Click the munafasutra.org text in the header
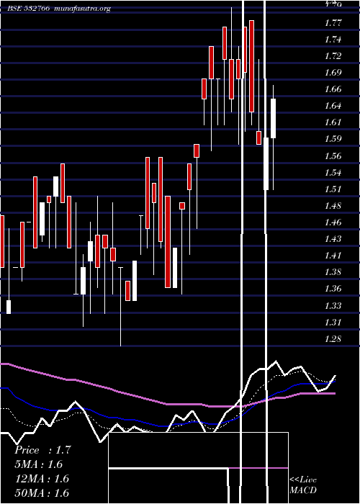 tap(83, 9)
